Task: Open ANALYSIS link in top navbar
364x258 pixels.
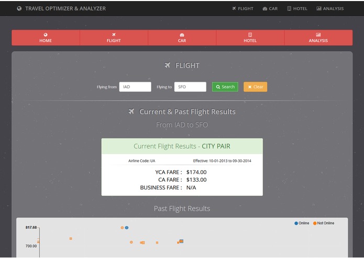Action: [x=330, y=8]
